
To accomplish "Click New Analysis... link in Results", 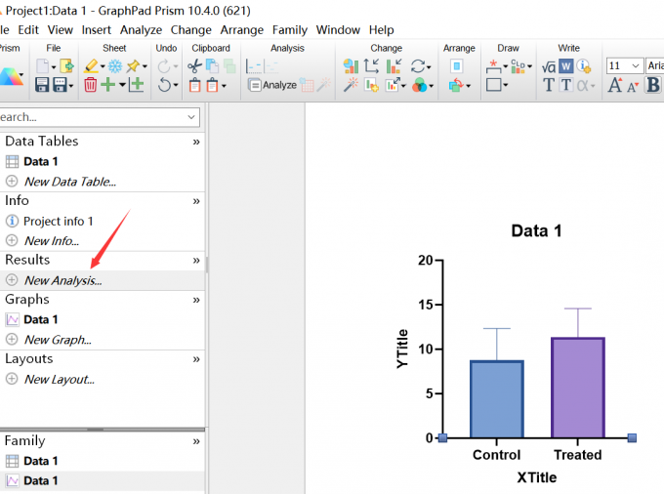I will [62, 280].
